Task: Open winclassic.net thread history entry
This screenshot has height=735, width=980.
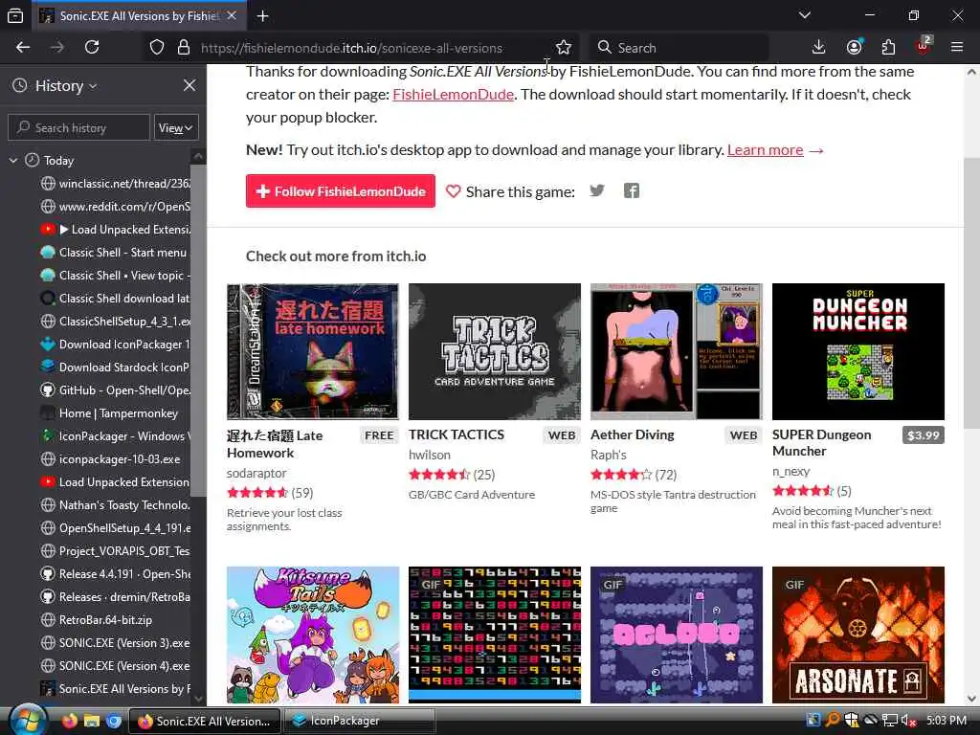Action: pyautogui.click(x=115, y=184)
